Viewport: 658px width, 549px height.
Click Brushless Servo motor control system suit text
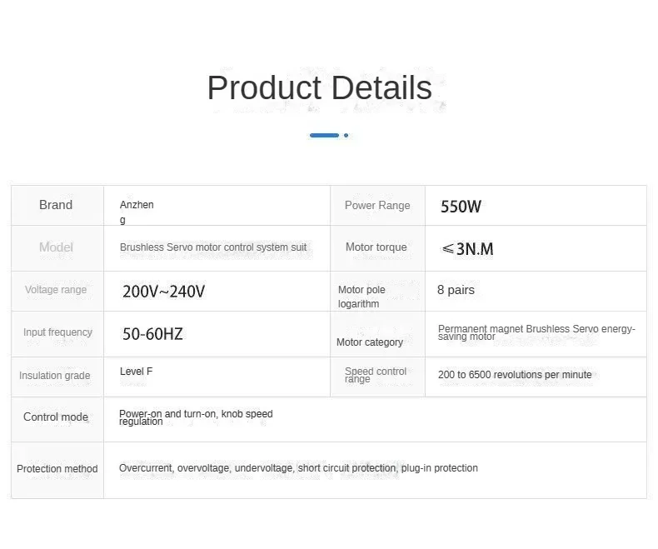[x=213, y=247]
